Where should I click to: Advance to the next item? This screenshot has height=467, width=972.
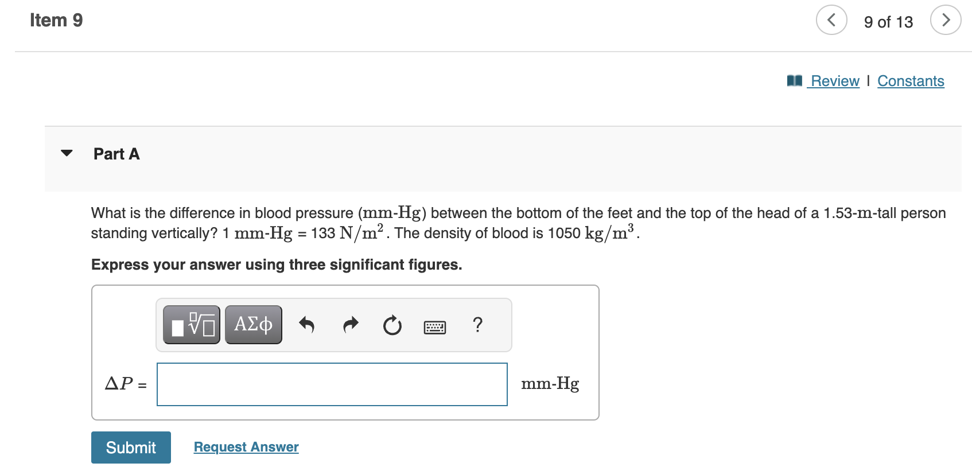click(x=946, y=20)
